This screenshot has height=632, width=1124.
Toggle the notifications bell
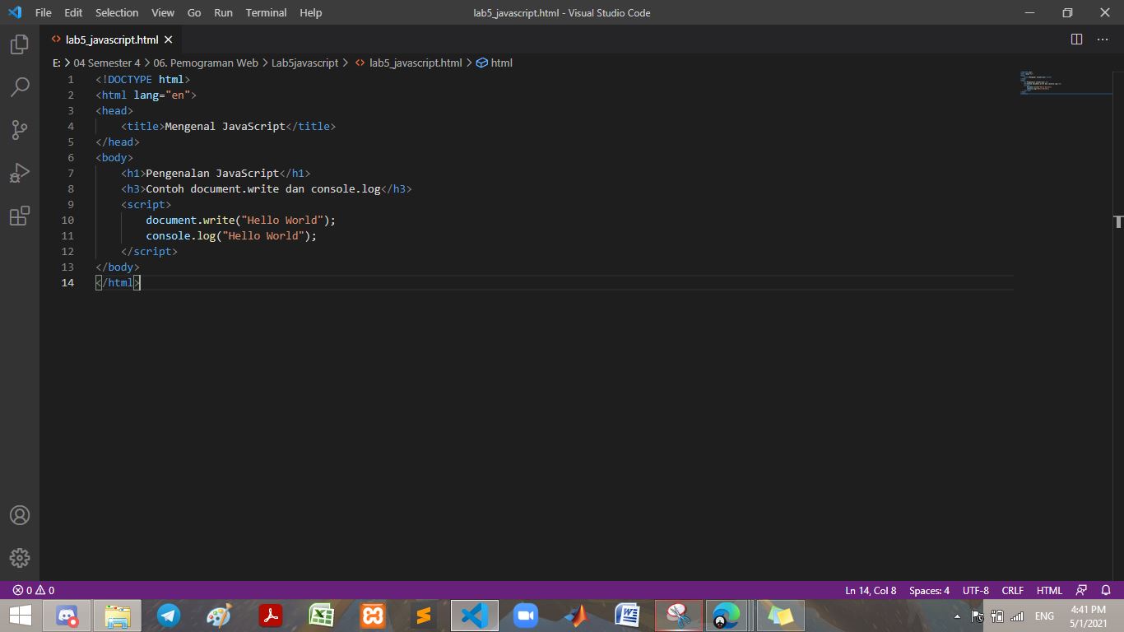(x=1106, y=590)
